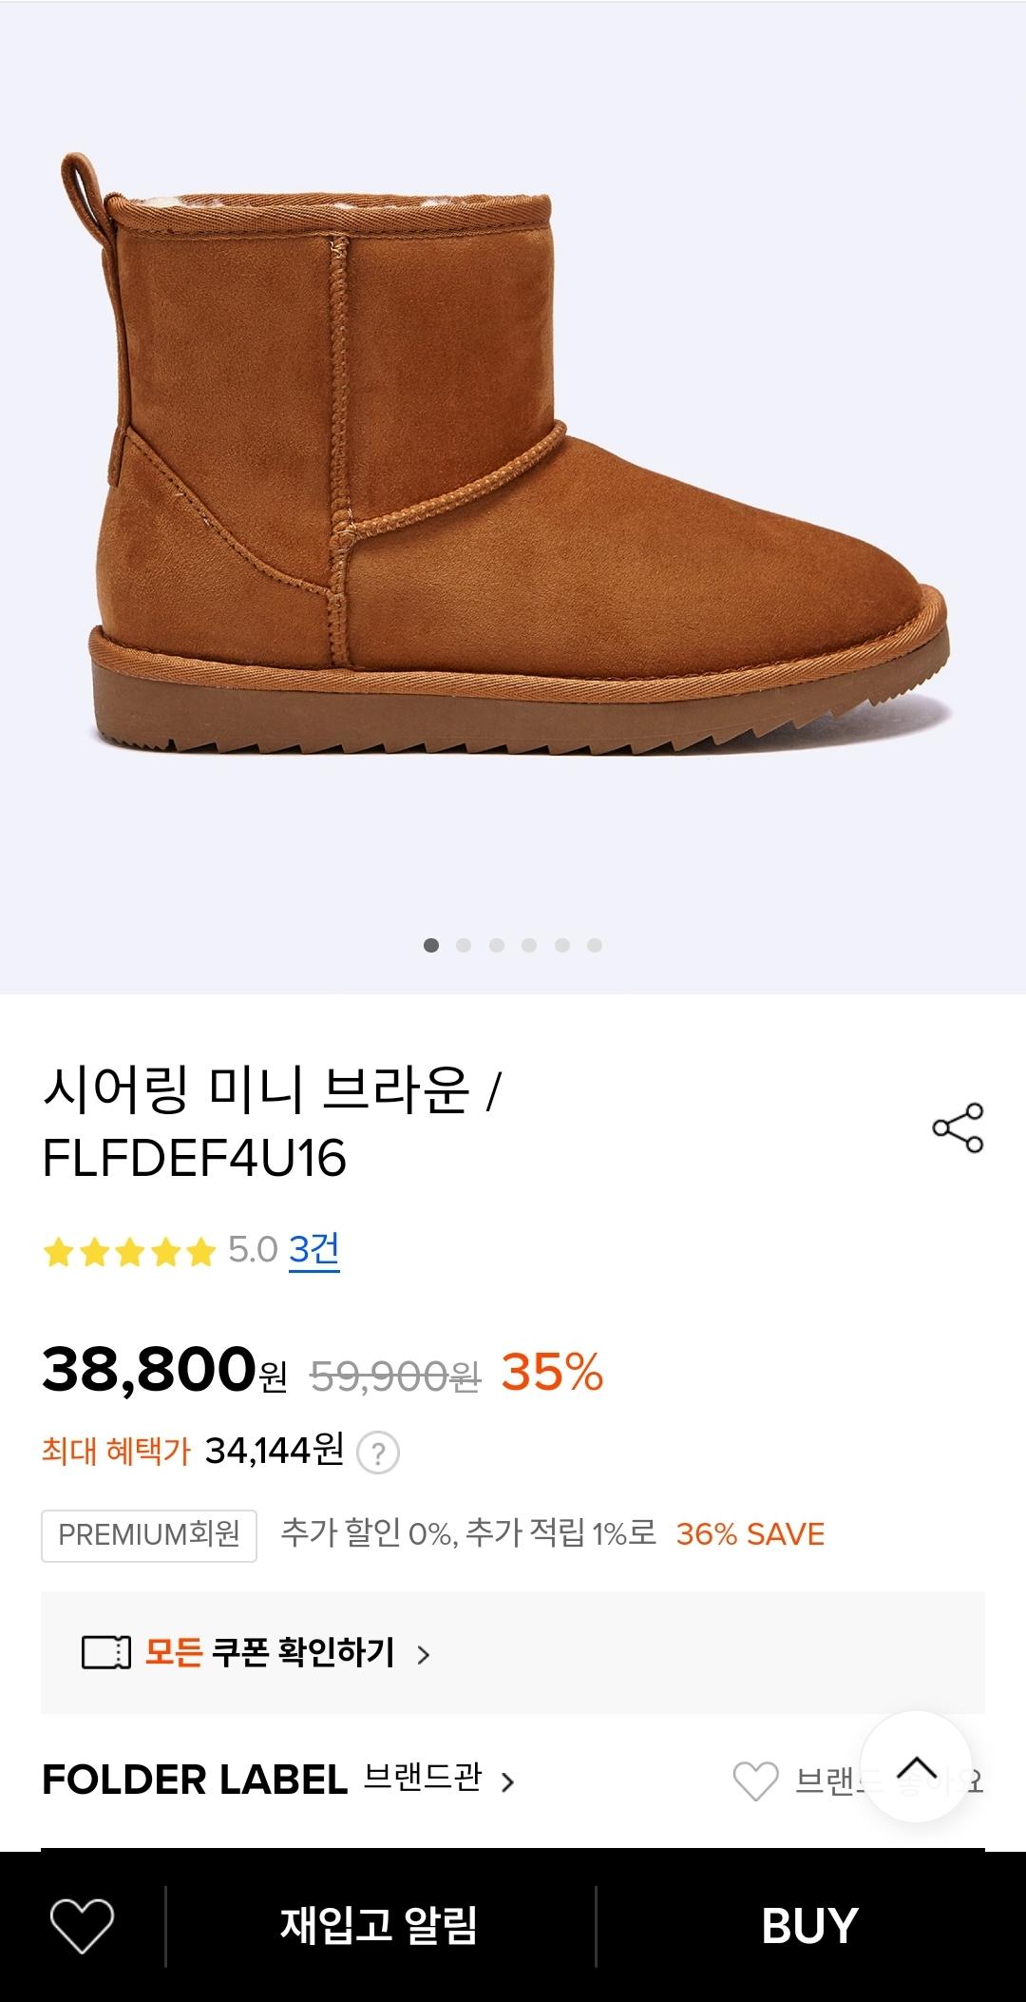The image size is (1026, 2002).
Task: Expand 모든 쿠폰 확인하기 chevron
Action: 424,1654
